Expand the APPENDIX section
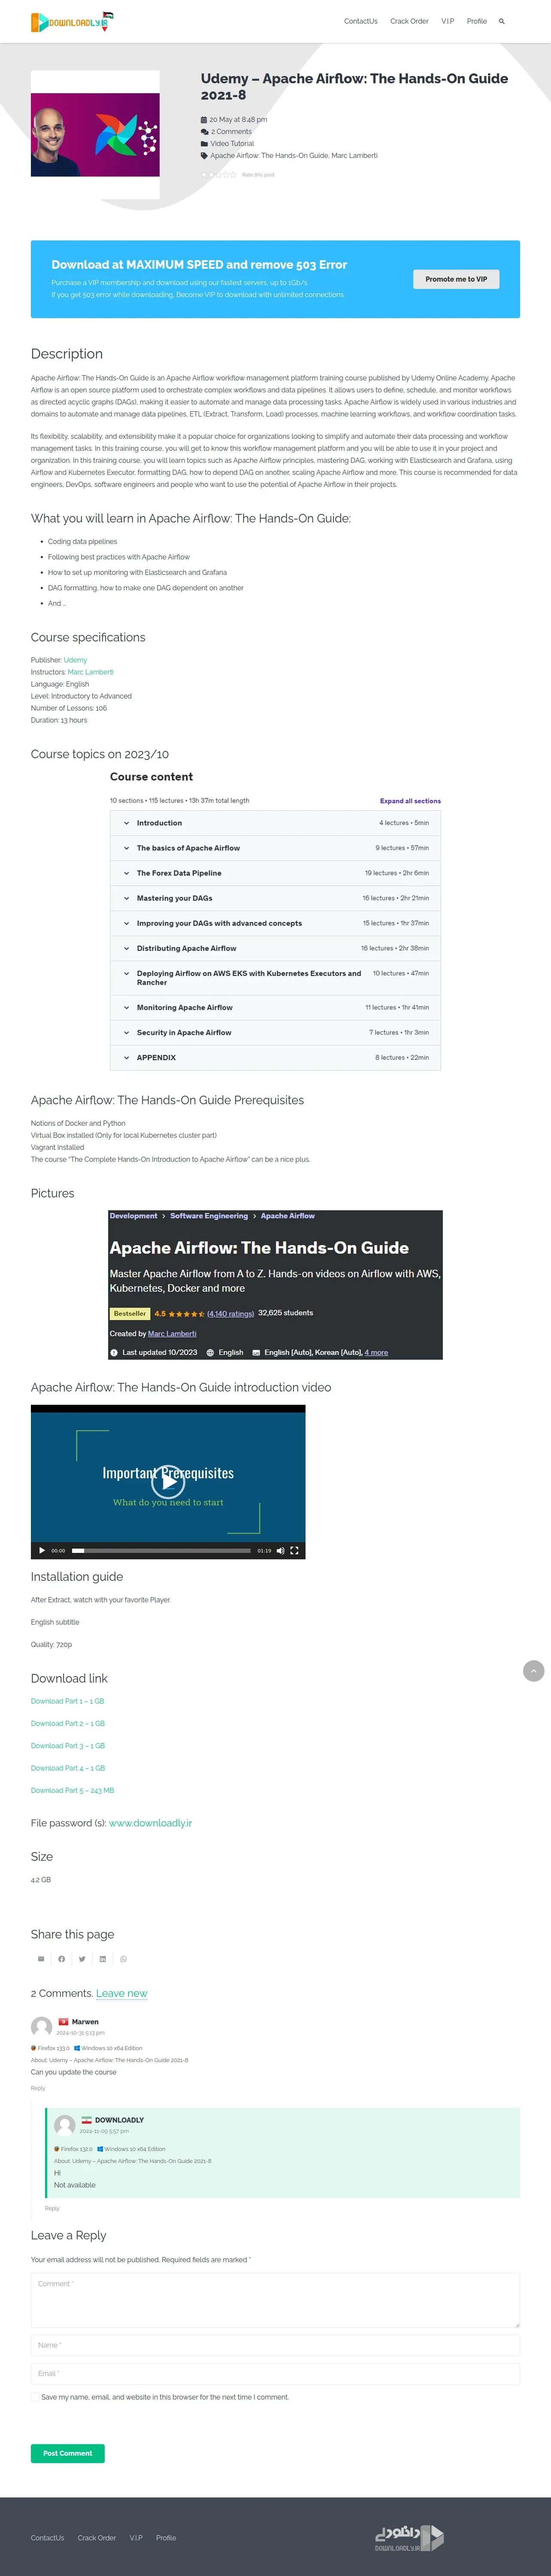 pyautogui.click(x=275, y=1058)
